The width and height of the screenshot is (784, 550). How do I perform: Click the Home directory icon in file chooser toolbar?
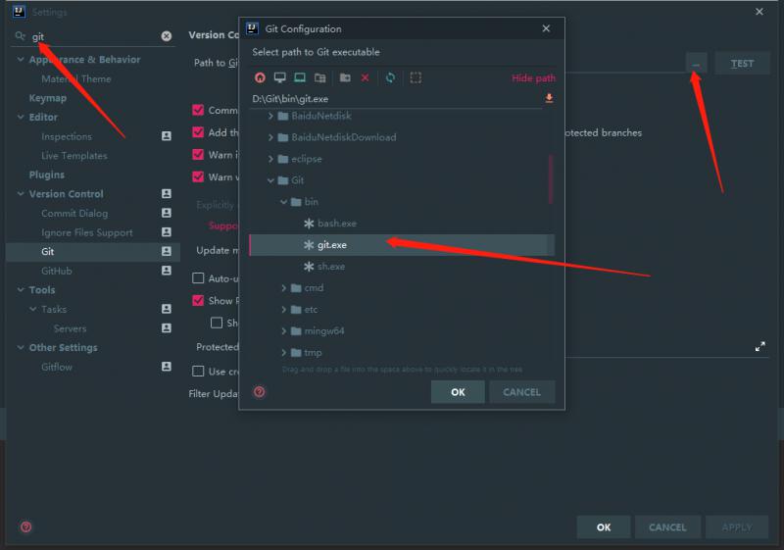(260, 77)
